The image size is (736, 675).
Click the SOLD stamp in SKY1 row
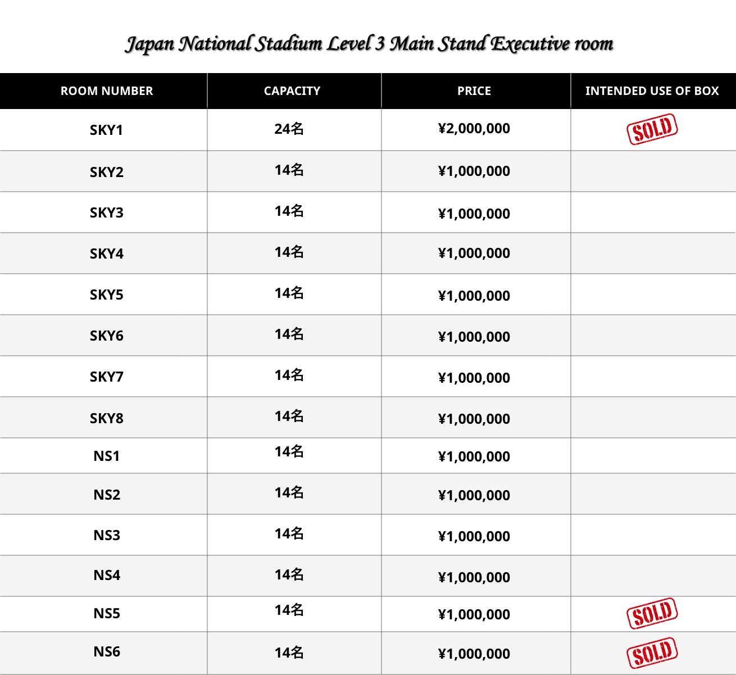(652, 129)
